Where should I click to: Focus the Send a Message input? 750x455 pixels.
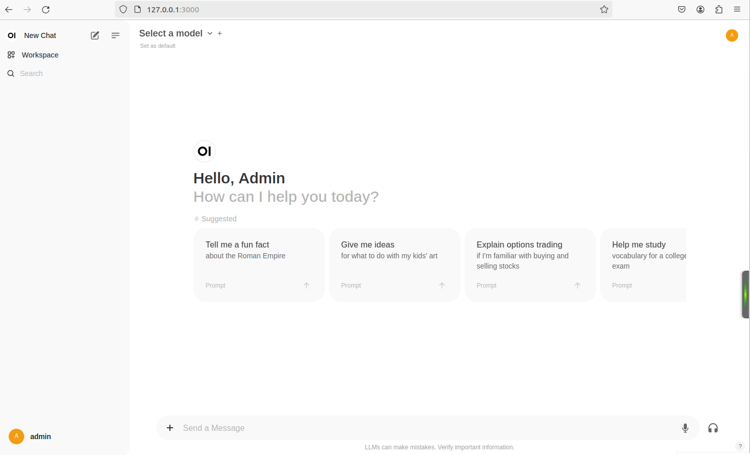[426, 428]
